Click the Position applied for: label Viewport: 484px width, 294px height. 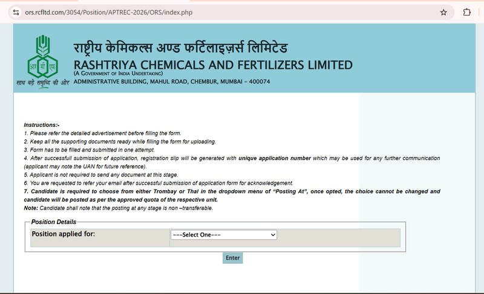[64, 234]
